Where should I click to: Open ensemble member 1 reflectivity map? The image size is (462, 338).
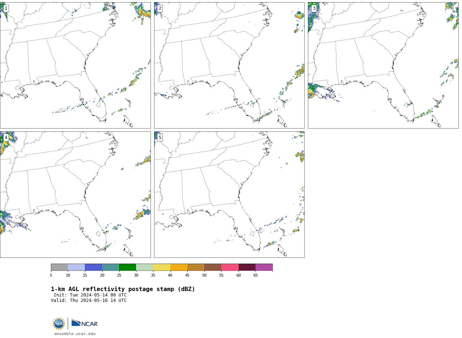[x=75, y=65]
